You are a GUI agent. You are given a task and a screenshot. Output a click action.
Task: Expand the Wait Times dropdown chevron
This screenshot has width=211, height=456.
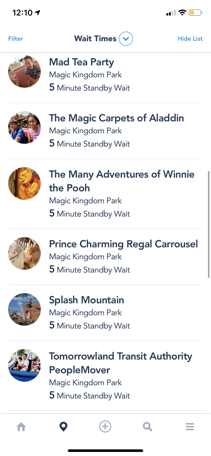[x=126, y=39]
